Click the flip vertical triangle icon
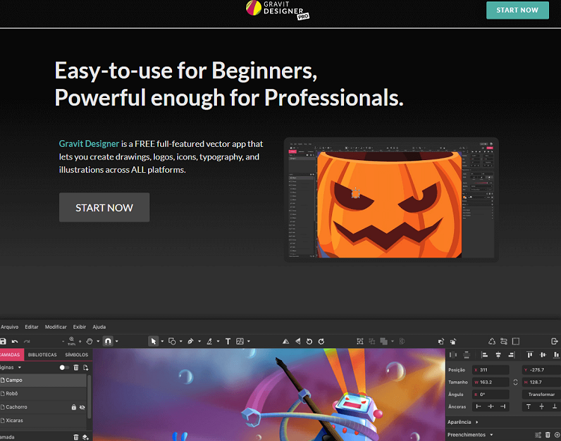 coord(286,341)
